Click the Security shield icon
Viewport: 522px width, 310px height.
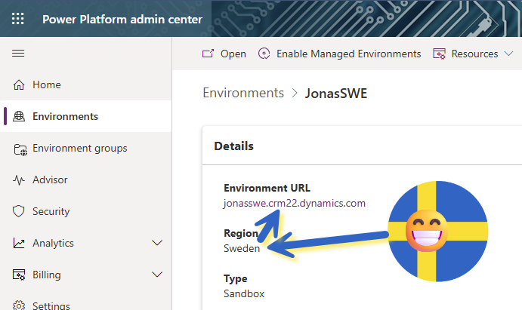(19, 211)
